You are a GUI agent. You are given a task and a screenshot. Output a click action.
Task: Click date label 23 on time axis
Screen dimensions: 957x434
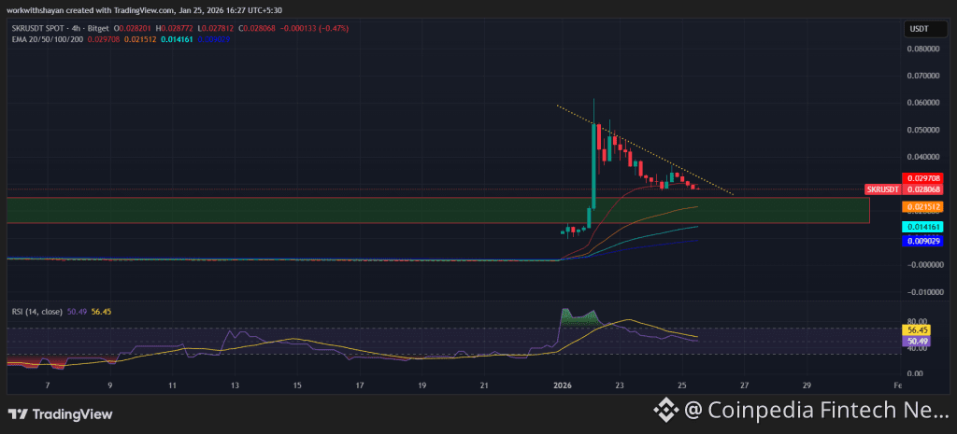click(x=620, y=385)
